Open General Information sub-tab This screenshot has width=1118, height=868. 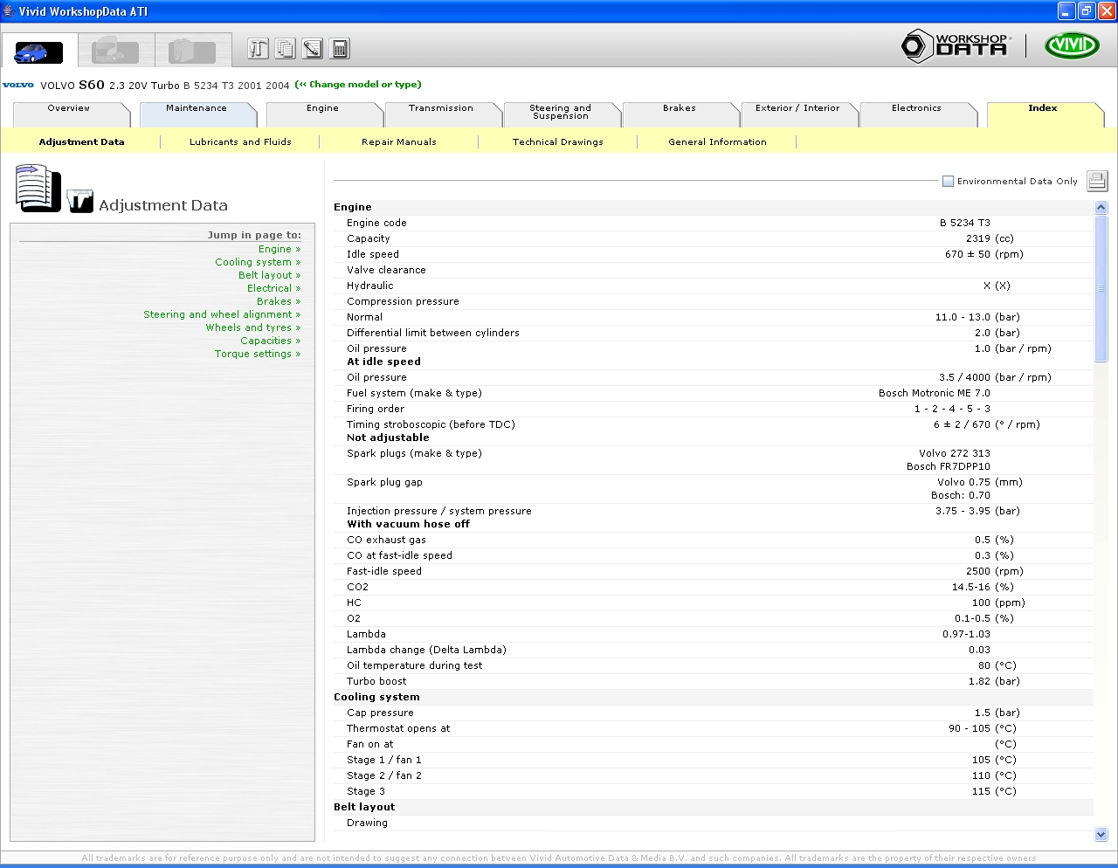(x=717, y=141)
